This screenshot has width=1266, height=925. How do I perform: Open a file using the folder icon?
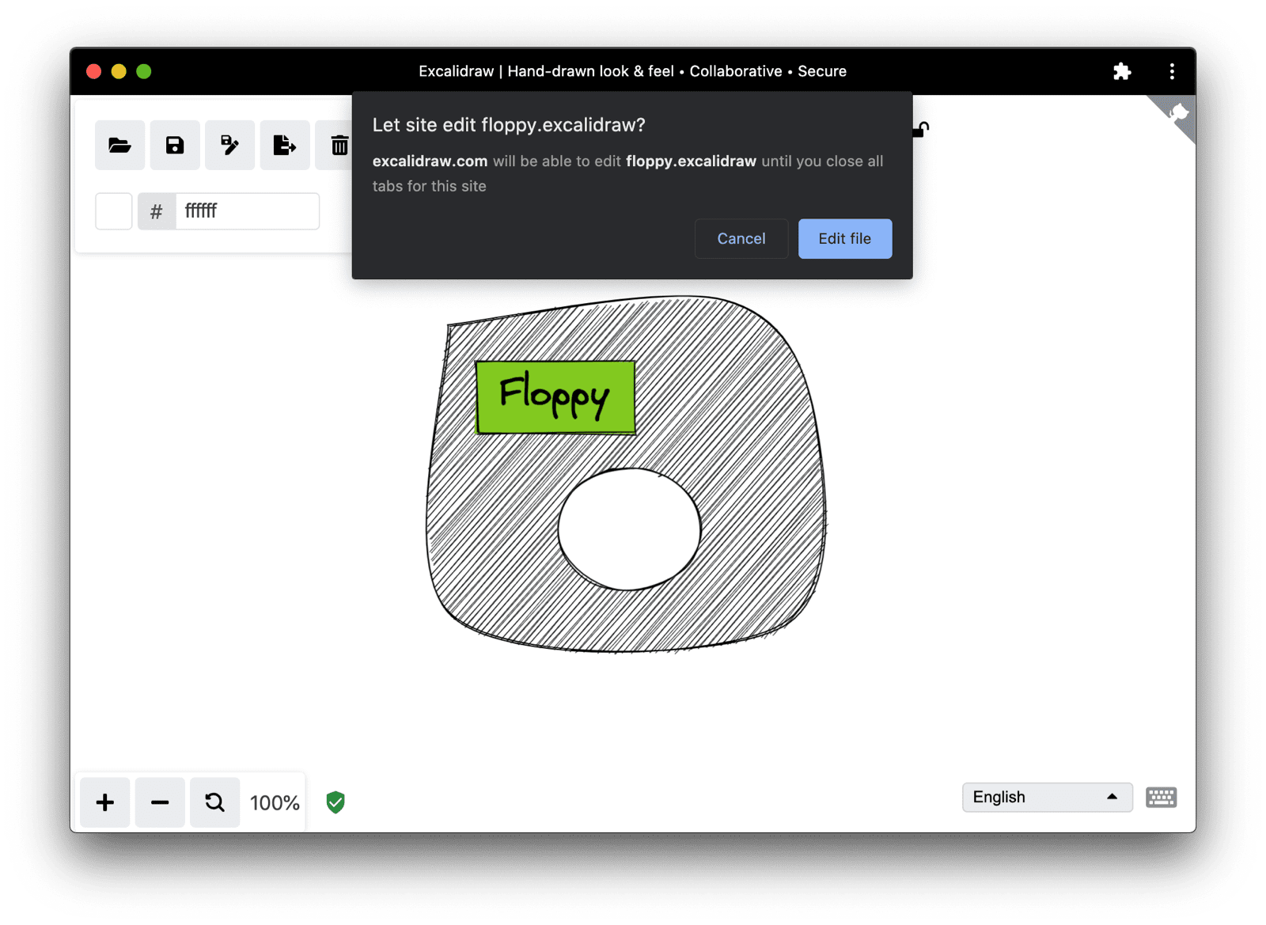tap(119, 145)
